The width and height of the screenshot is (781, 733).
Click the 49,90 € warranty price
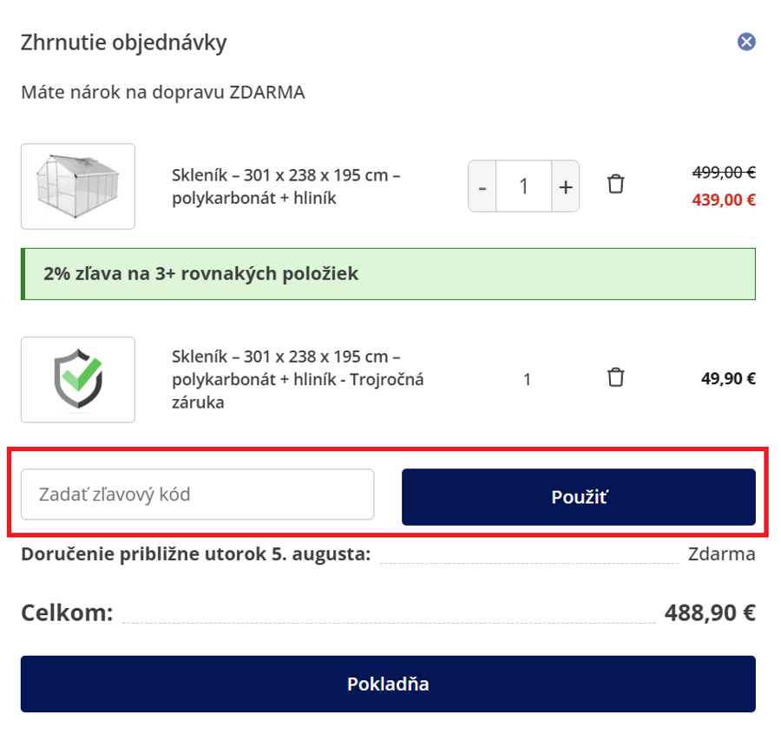728,378
